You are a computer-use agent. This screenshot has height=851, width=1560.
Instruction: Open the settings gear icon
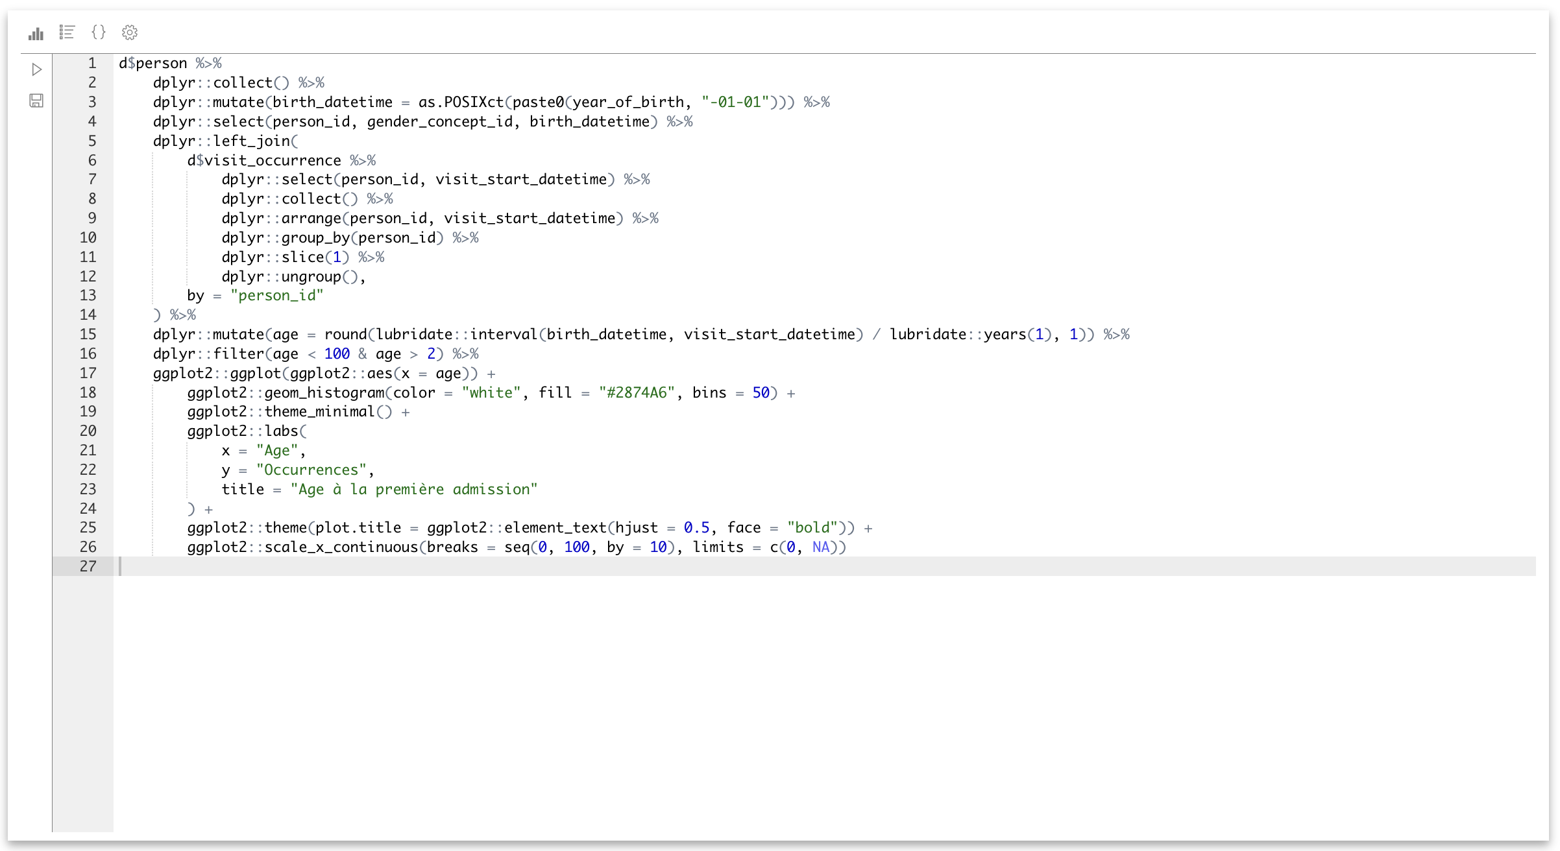click(x=130, y=32)
